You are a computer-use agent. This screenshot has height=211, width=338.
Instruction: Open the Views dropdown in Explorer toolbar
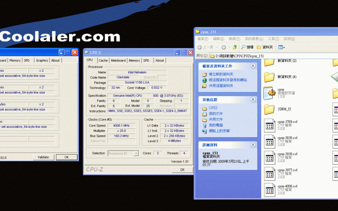[281, 47]
